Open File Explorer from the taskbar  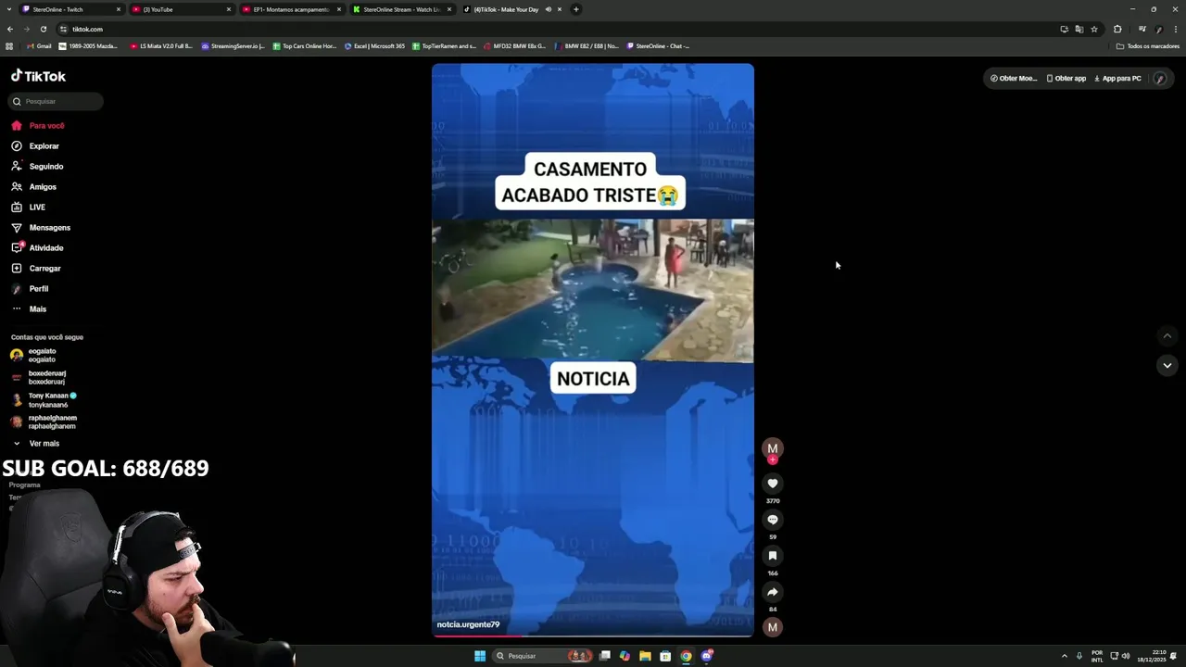645,656
